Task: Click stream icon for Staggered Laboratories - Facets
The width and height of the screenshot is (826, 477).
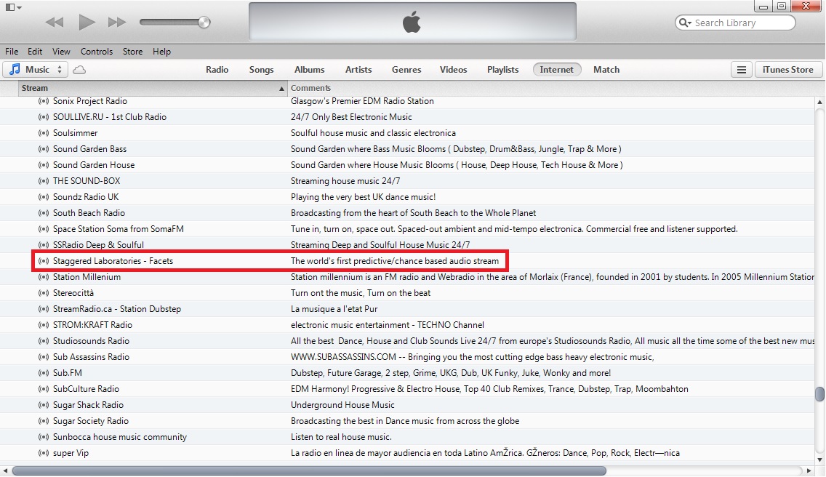Action: coord(44,261)
